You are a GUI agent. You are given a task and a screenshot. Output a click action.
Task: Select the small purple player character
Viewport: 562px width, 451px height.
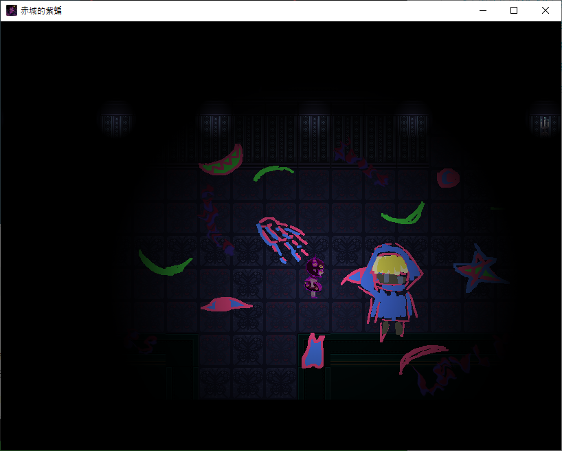coord(315,277)
